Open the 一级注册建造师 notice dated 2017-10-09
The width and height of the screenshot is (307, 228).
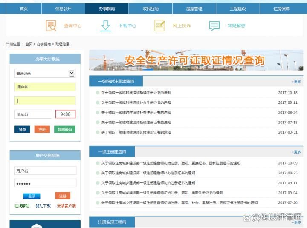point(171,163)
